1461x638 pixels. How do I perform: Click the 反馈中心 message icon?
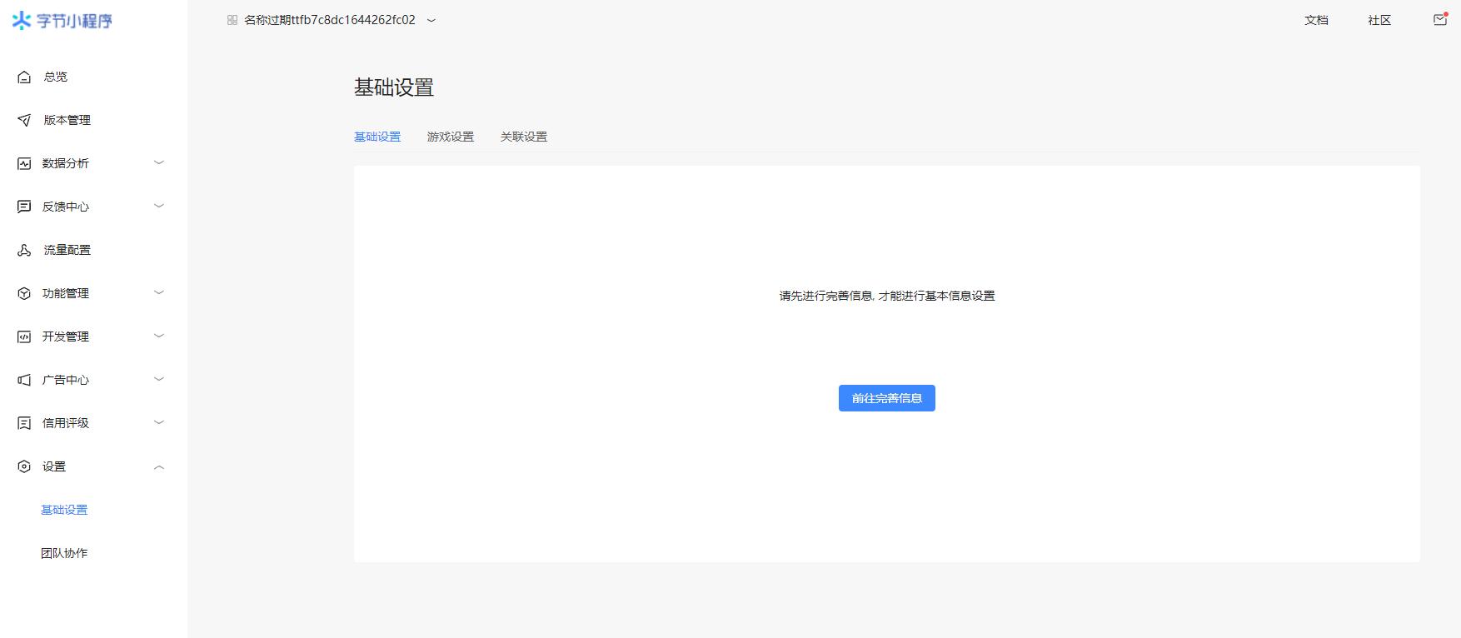click(24, 207)
